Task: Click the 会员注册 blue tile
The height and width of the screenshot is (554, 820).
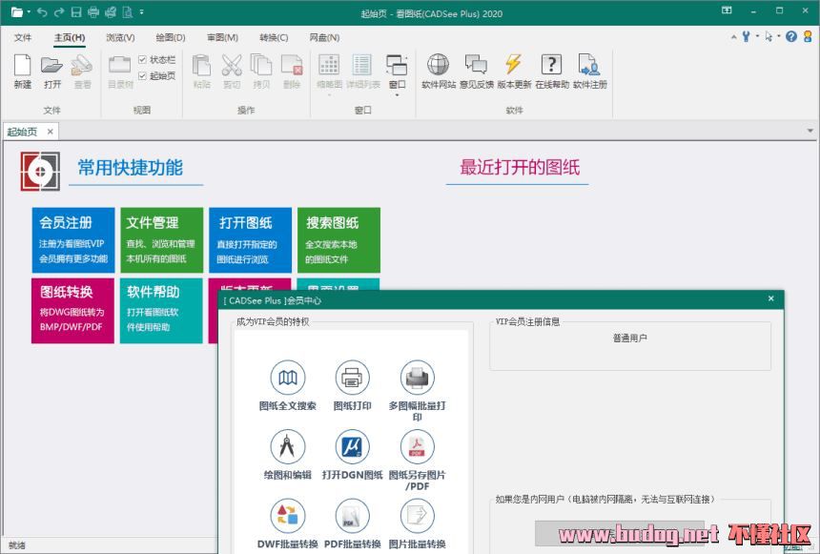Action: click(72, 239)
